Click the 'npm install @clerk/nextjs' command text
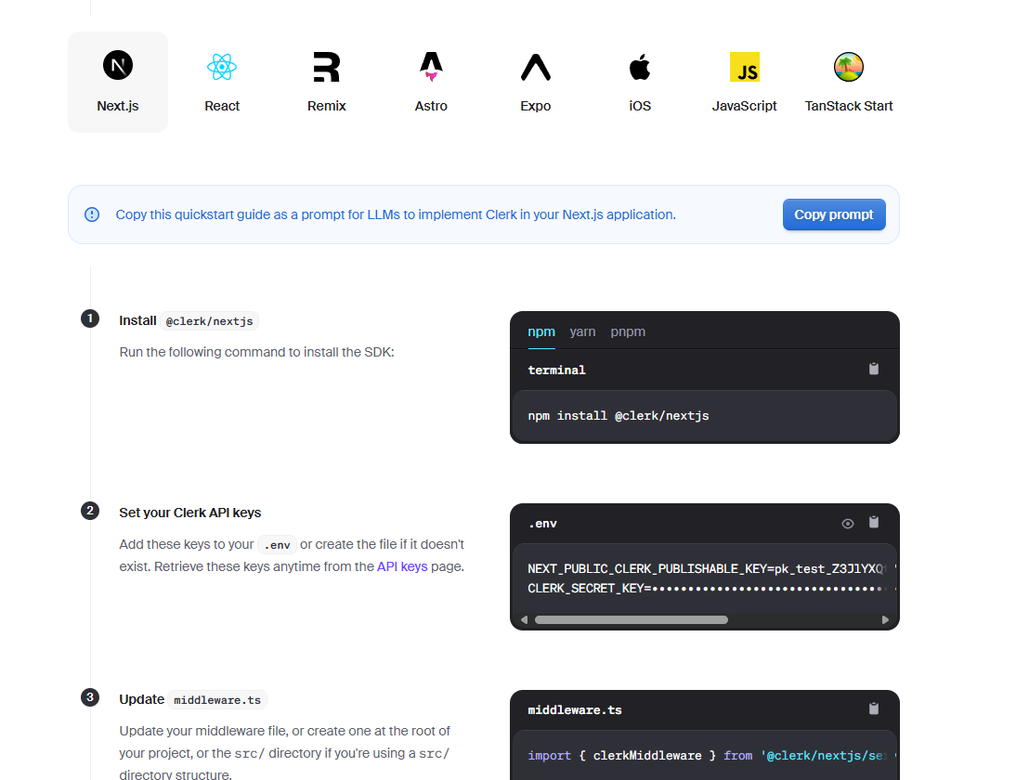The width and height of the screenshot is (1016, 780). [619, 416]
